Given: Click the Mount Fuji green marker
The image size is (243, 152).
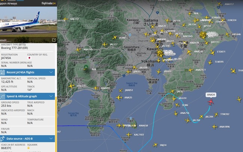Looking at the screenshot, I should [86, 67].
